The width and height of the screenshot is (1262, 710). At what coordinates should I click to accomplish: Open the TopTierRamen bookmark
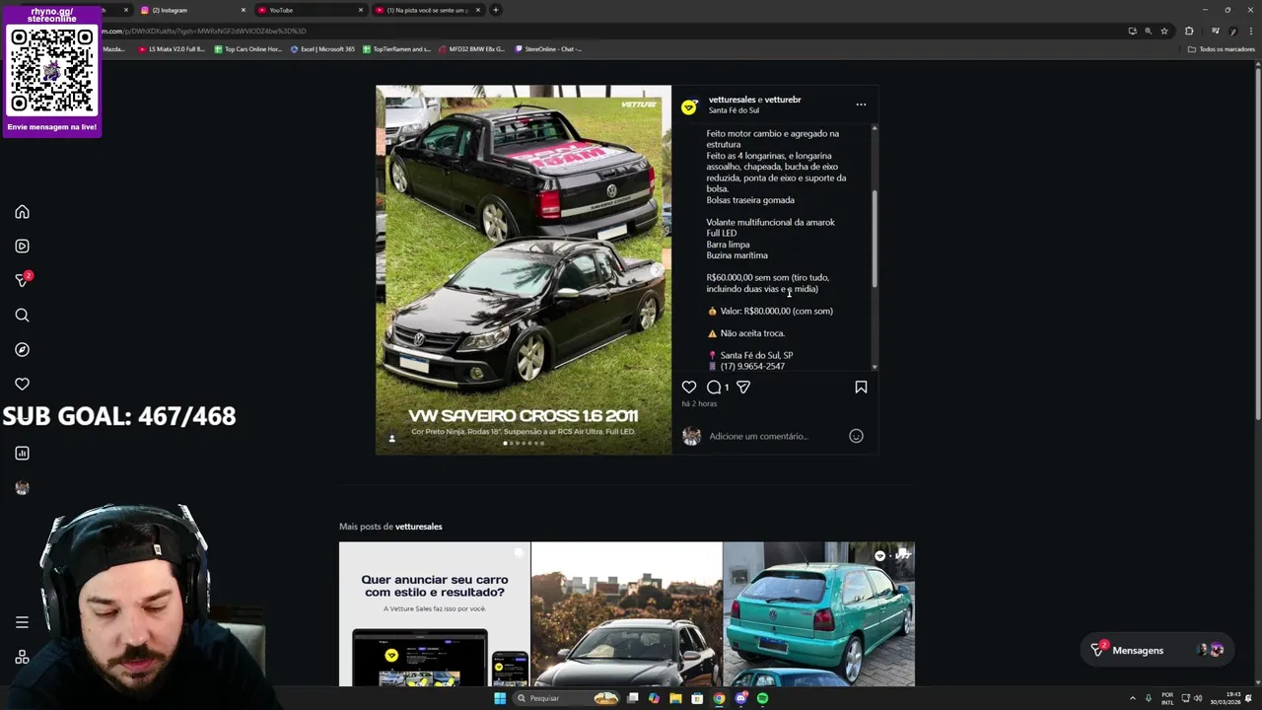click(396, 49)
